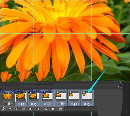Select frame 5 thumbnail

coord(47,96)
